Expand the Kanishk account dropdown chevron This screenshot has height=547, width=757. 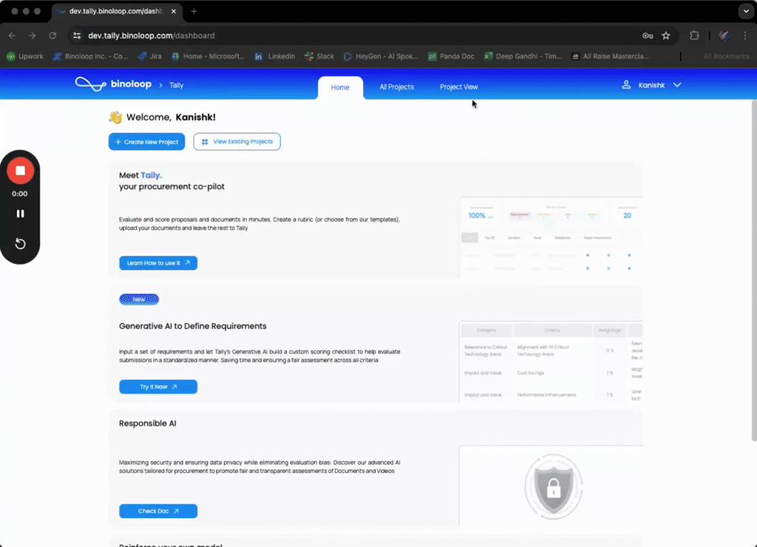tap(677, 85)
